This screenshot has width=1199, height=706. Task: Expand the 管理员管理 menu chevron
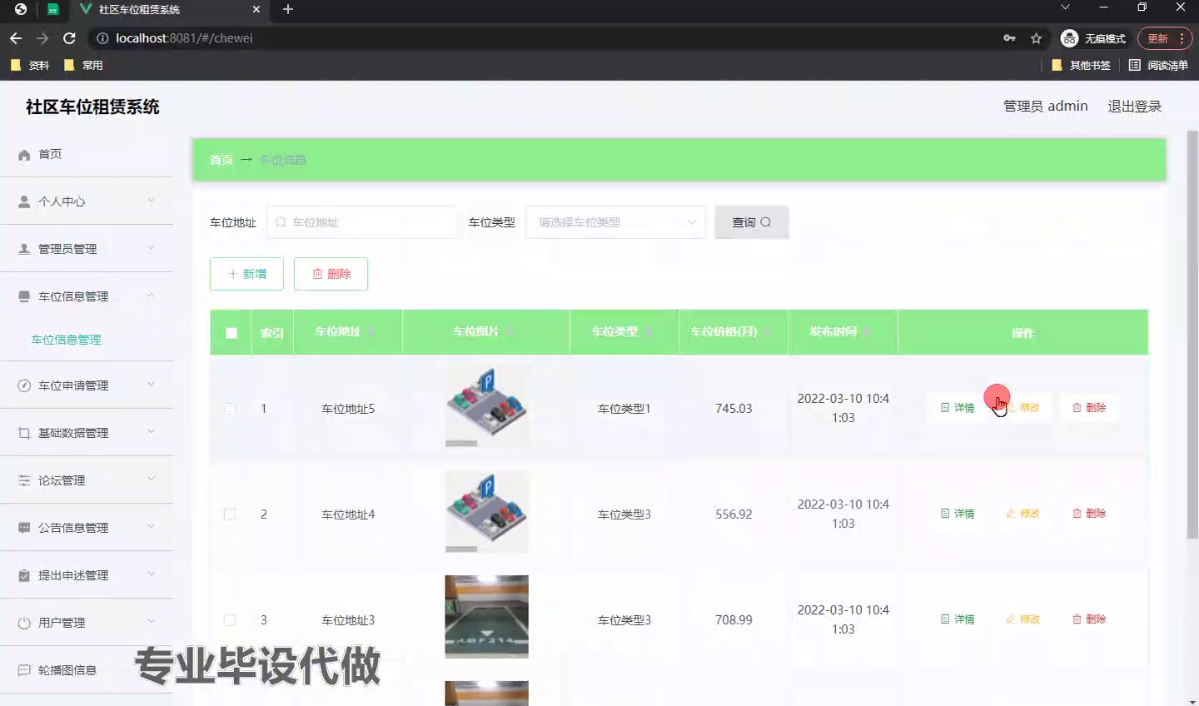[x=151, y=248]
